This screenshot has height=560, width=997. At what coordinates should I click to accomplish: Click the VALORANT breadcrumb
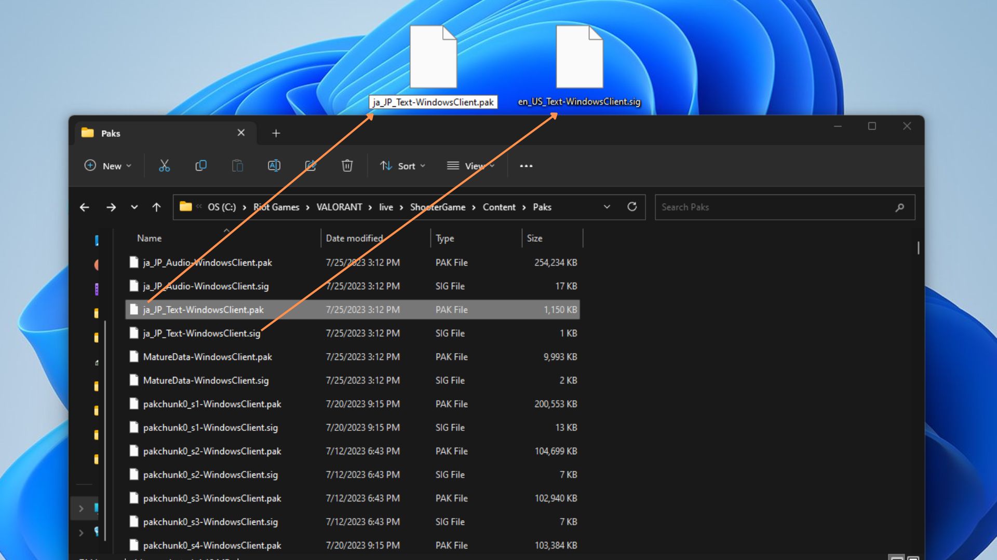click(x=339, y=207)
